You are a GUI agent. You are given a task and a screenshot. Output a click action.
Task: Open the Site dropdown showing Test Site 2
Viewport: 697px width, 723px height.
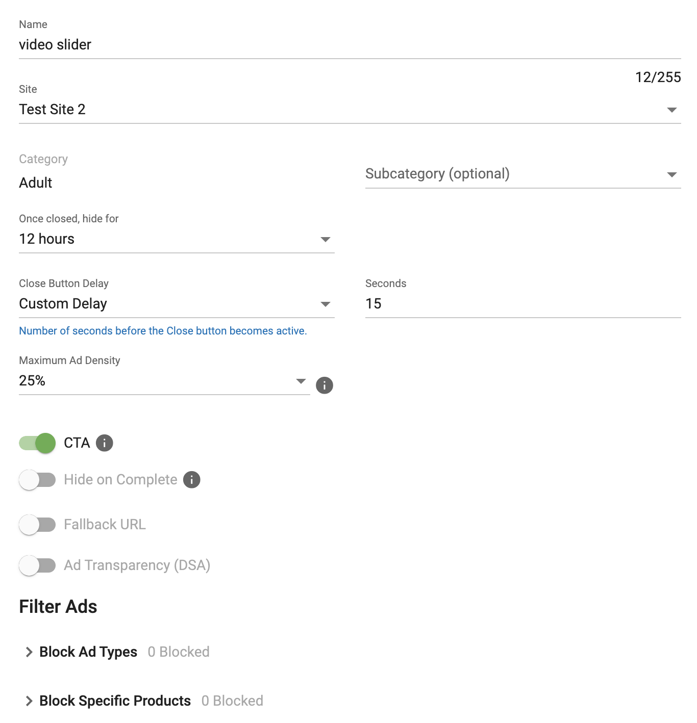pos(350,110)
